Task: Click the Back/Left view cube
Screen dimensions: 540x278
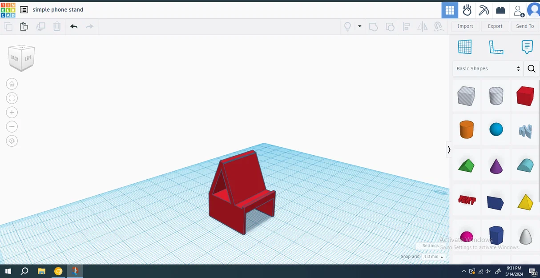Action: [x=21, y=58]
